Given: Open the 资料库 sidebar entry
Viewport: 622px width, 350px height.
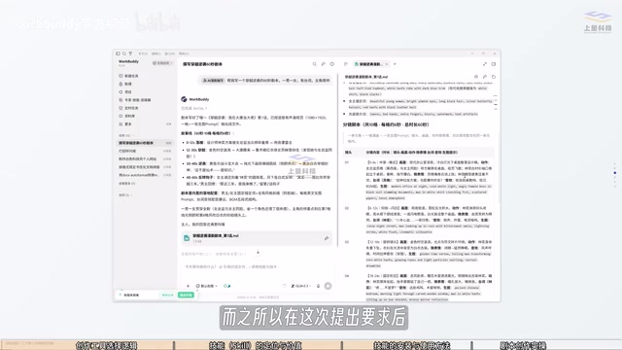Looking at the screenshot, I should click(x=127, y=116).
